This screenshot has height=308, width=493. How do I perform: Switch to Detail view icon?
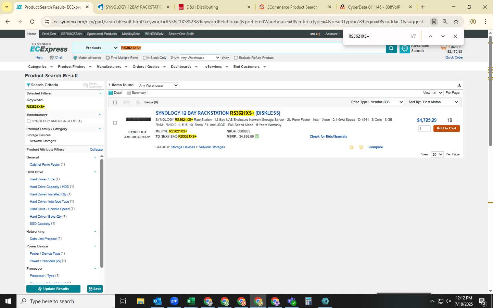pos(111,93)
